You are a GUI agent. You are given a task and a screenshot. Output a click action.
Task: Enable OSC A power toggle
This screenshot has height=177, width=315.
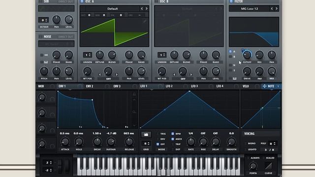coord(82,1)
